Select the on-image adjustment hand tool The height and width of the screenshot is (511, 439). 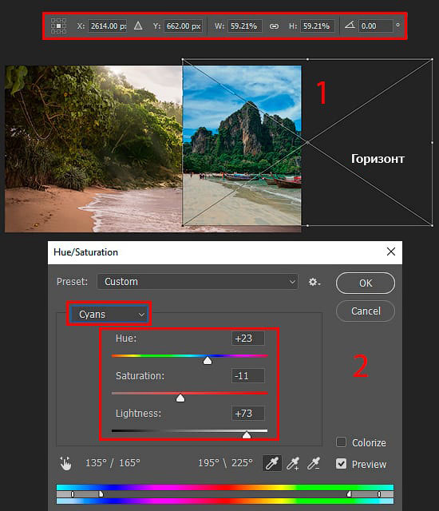(x=65, y=463)
